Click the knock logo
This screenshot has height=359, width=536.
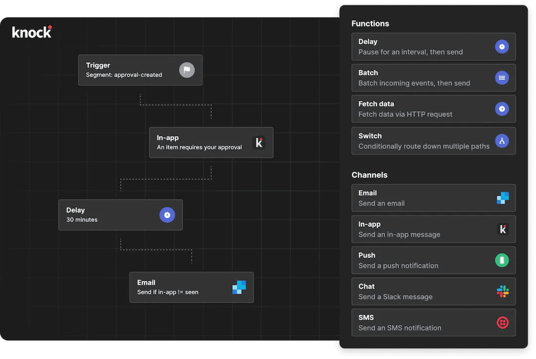coord(32,32)
